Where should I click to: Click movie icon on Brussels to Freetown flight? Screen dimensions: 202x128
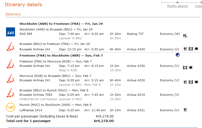(191, 49)
